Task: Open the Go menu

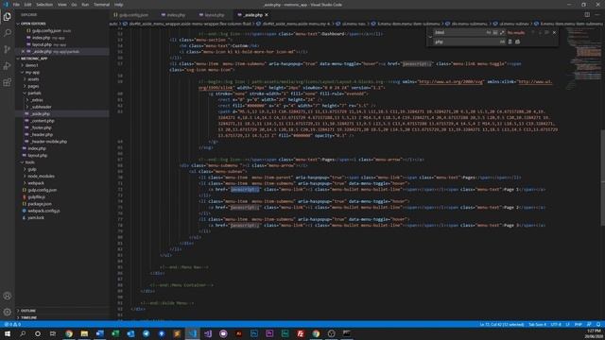Action: (74, 5)
